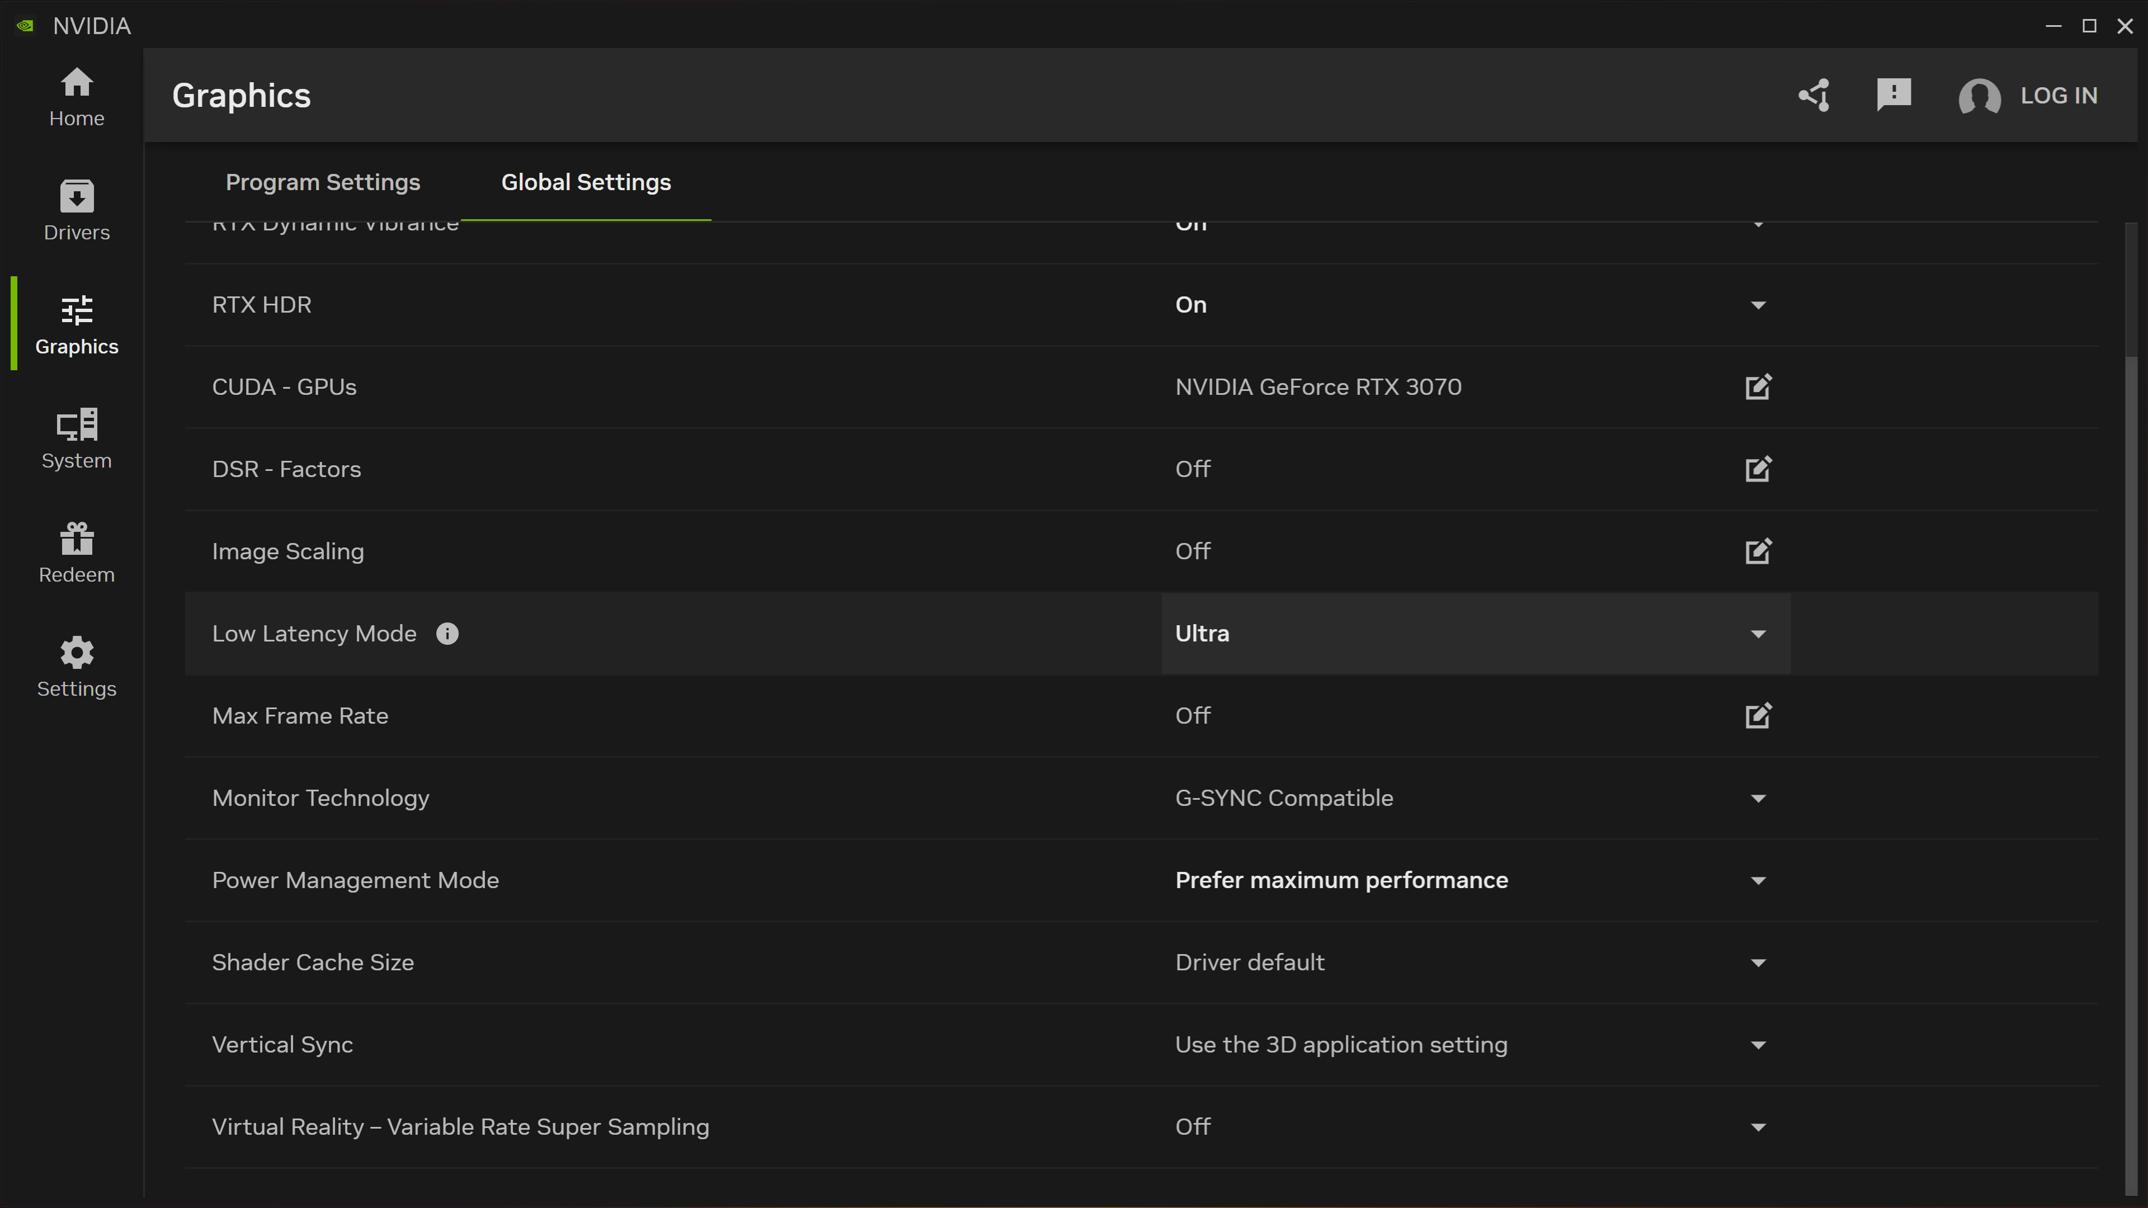This screenshot has width=2148, height=1208.
Task: Open the Redeem gift page
Action: [x=77, y=554]
